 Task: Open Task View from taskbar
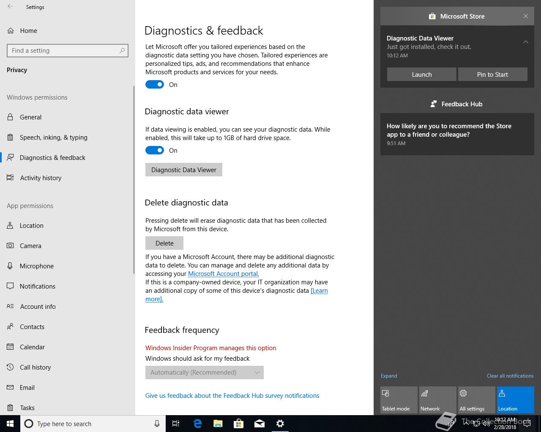point(176,424)
